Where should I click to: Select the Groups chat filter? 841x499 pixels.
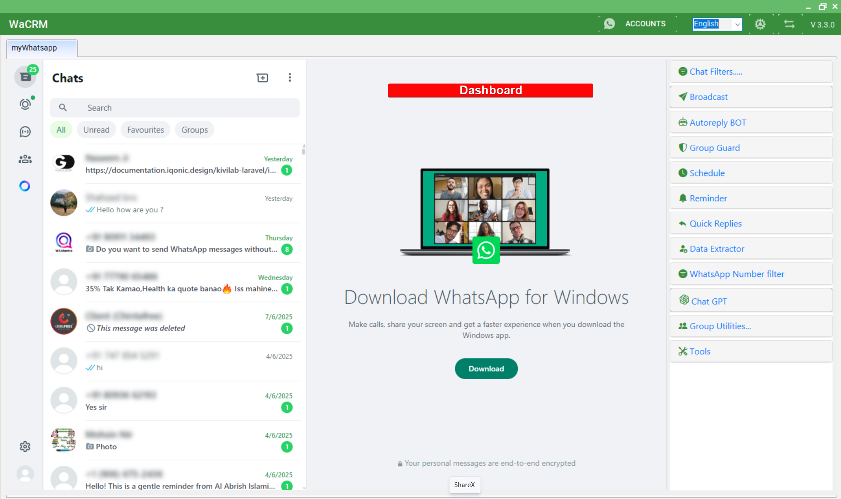pos(195,130)
